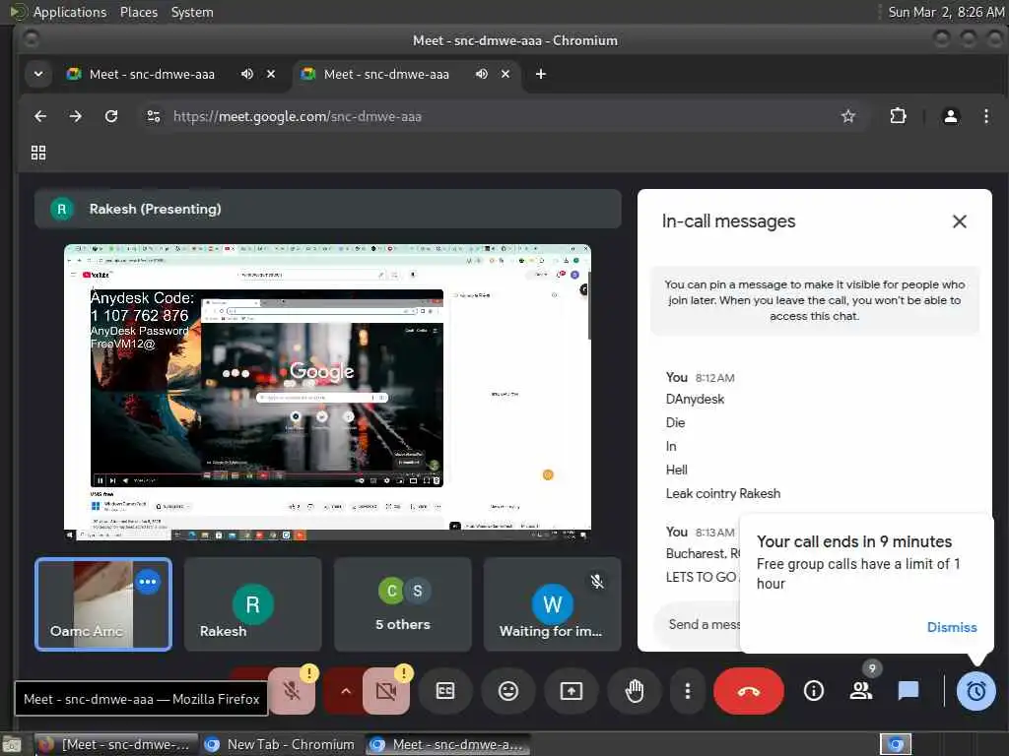Image resolution: width=1009 pixels, height=756 pixels.
Task: Open more options three-dot menu in call bar
Action: [687, 691]
